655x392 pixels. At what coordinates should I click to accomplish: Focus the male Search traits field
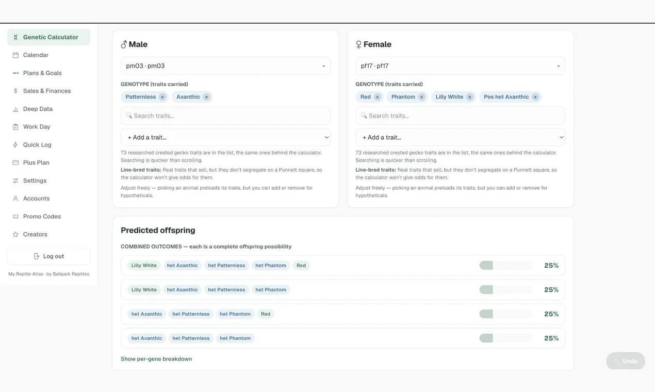click(225, 116)
